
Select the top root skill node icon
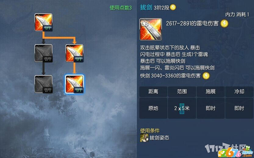(x=43, y=22)
